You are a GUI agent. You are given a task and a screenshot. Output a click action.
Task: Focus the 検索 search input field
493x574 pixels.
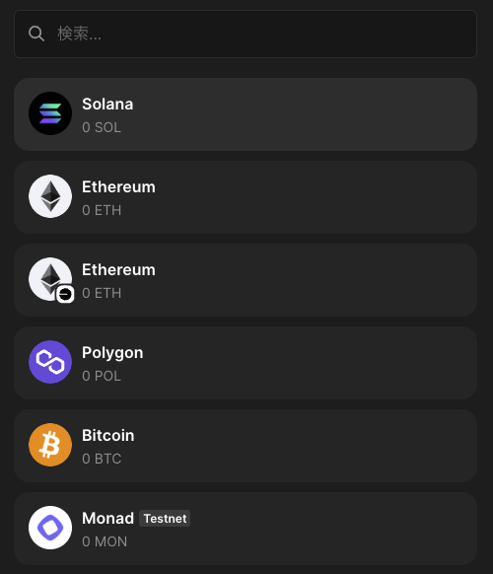coord(246,34)
